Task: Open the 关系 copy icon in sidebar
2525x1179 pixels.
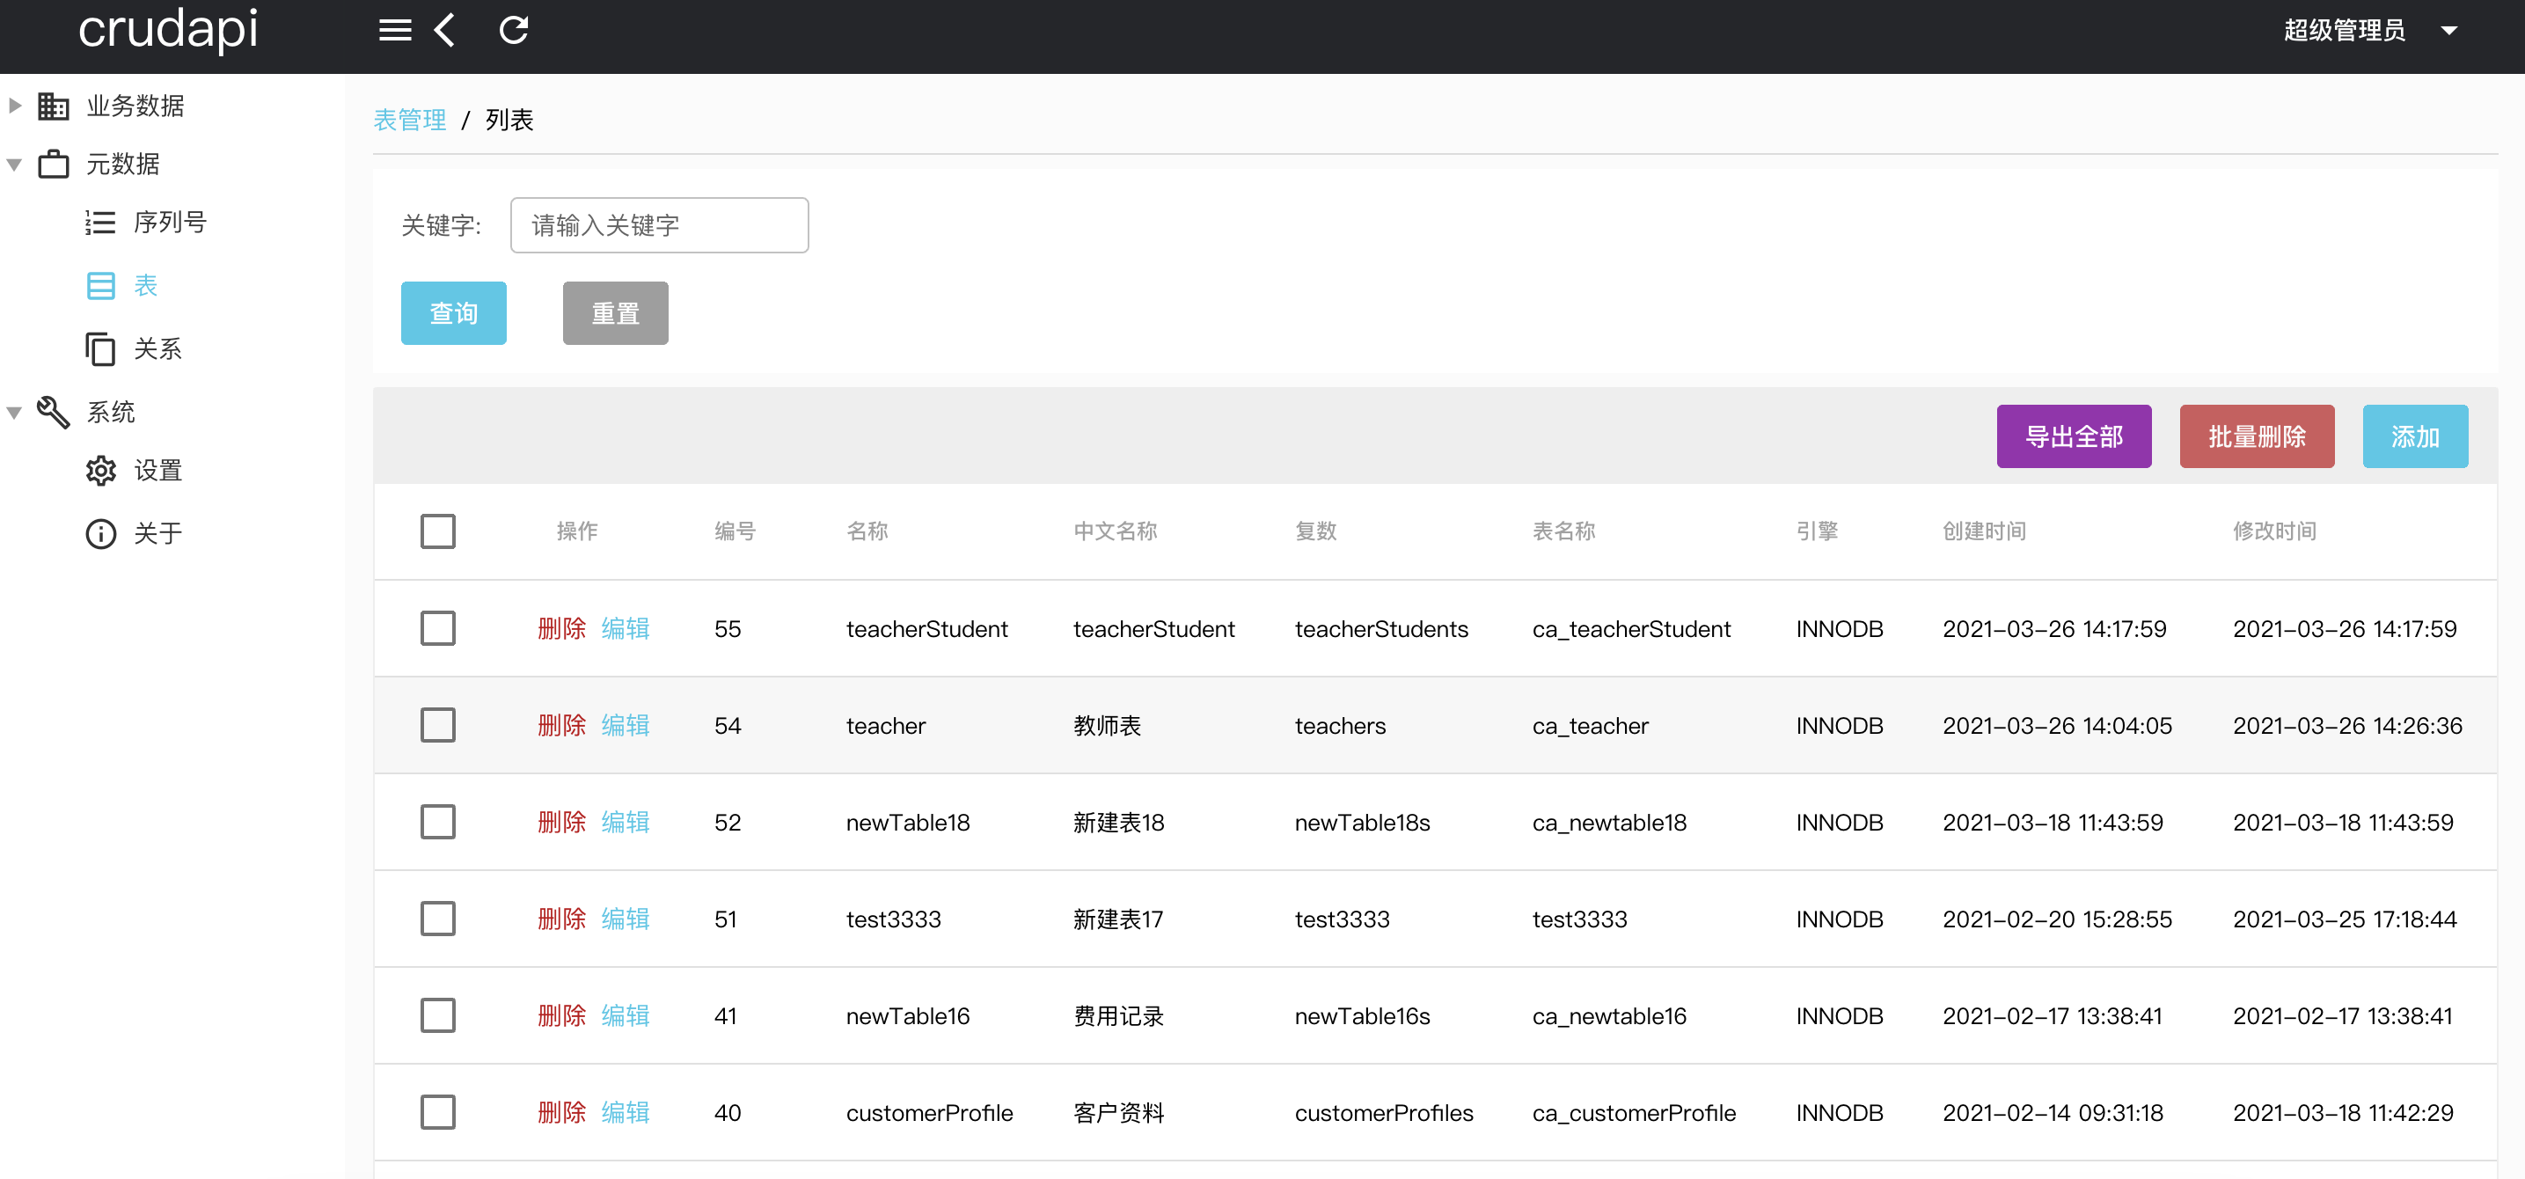Action: click(x=100, y=349)
